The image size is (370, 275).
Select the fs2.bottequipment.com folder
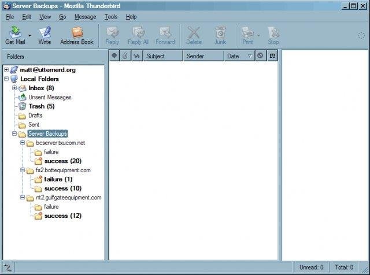tap(63, 170)
